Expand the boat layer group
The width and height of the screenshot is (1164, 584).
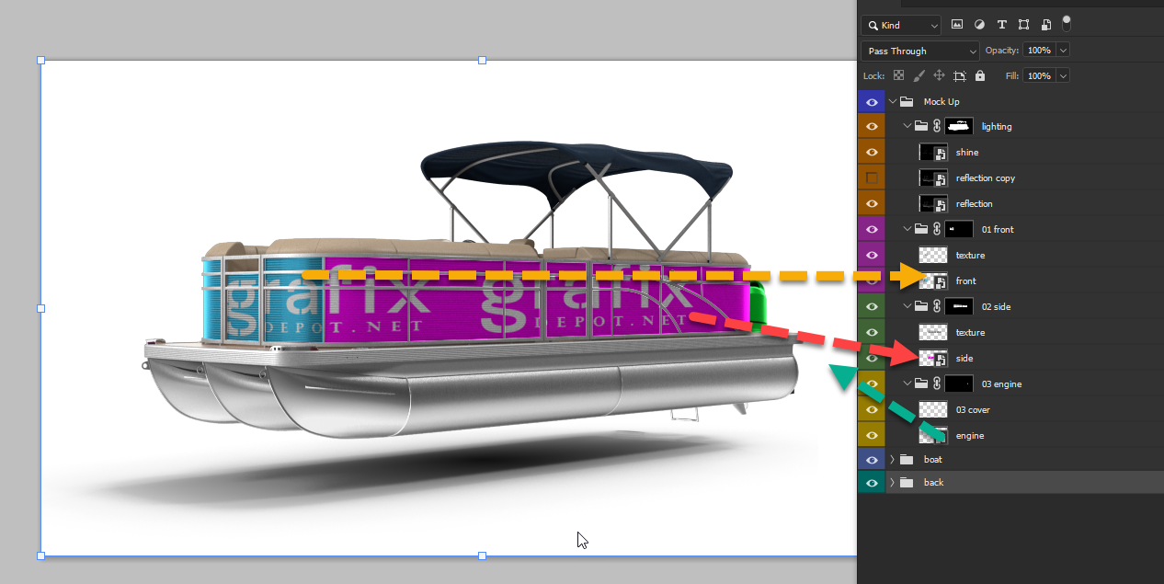[x=892, y=459]
